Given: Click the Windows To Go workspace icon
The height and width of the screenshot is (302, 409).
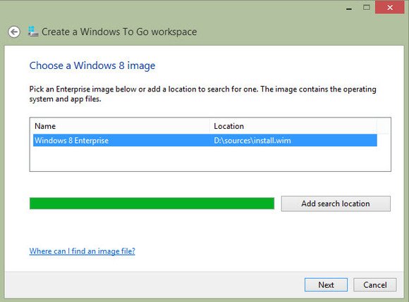Looking at the screenshot, I should pyautogui.click(x=33, y=31).
